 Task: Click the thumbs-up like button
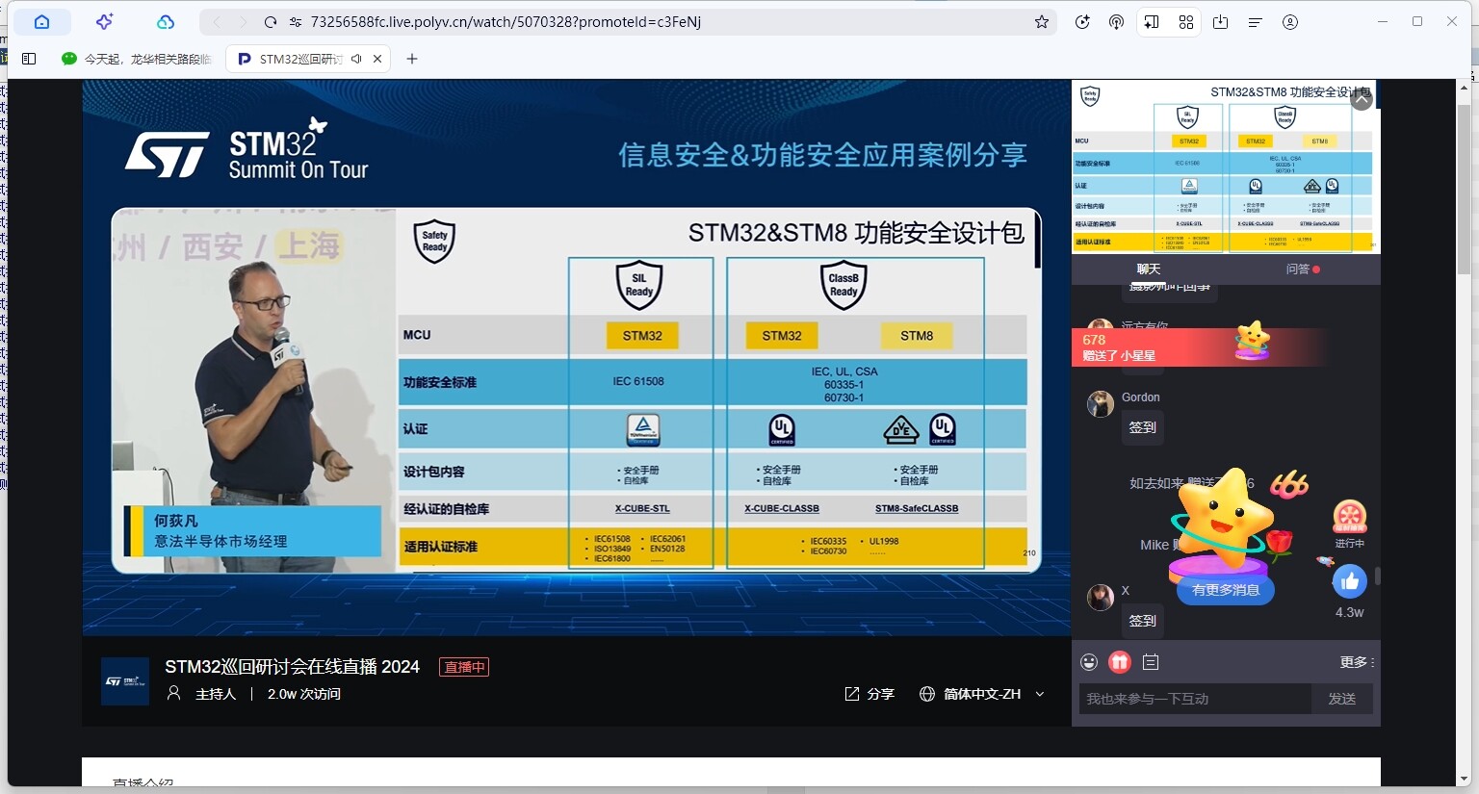[1349, 581]
